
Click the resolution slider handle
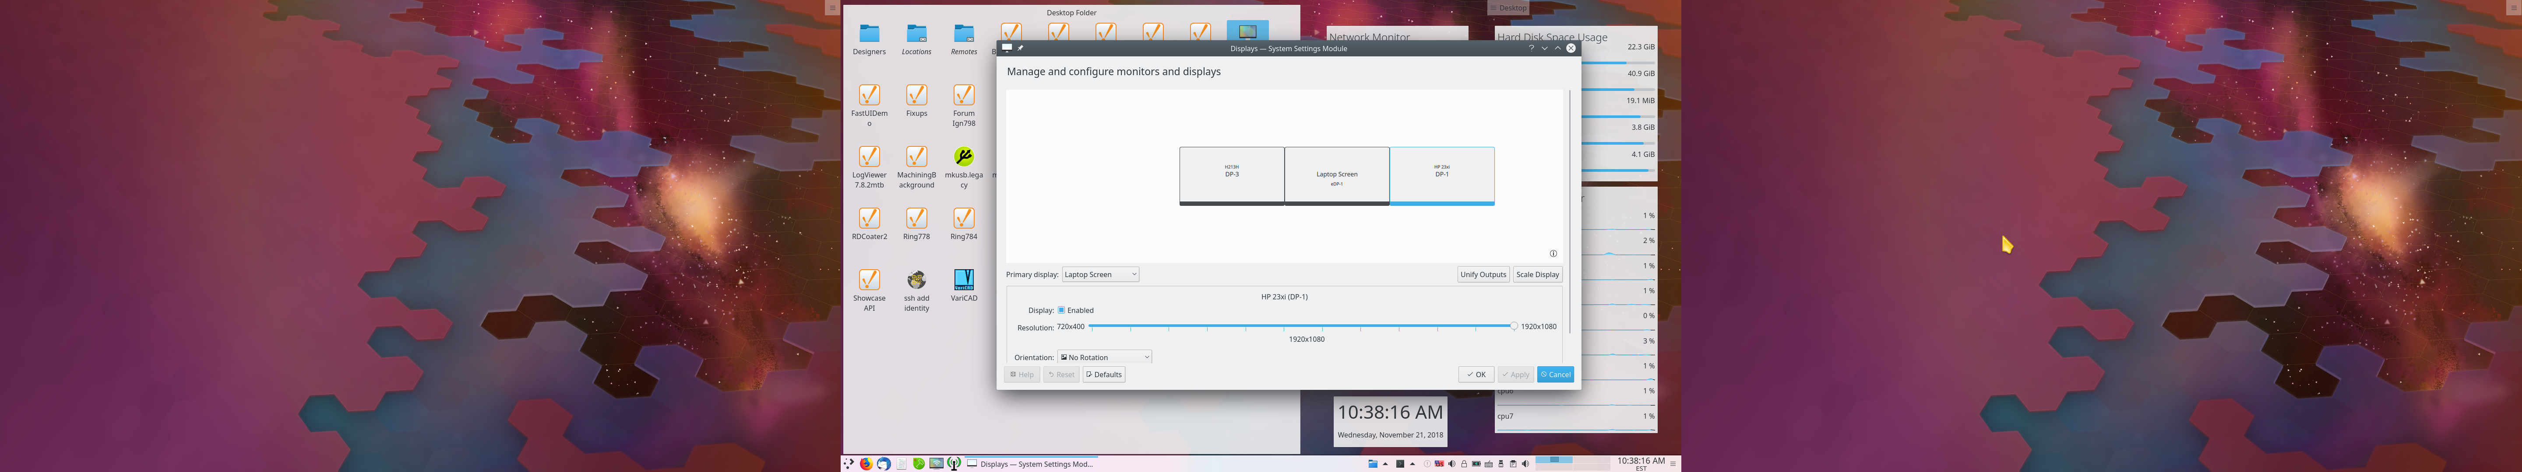(x=1514, y=326)
